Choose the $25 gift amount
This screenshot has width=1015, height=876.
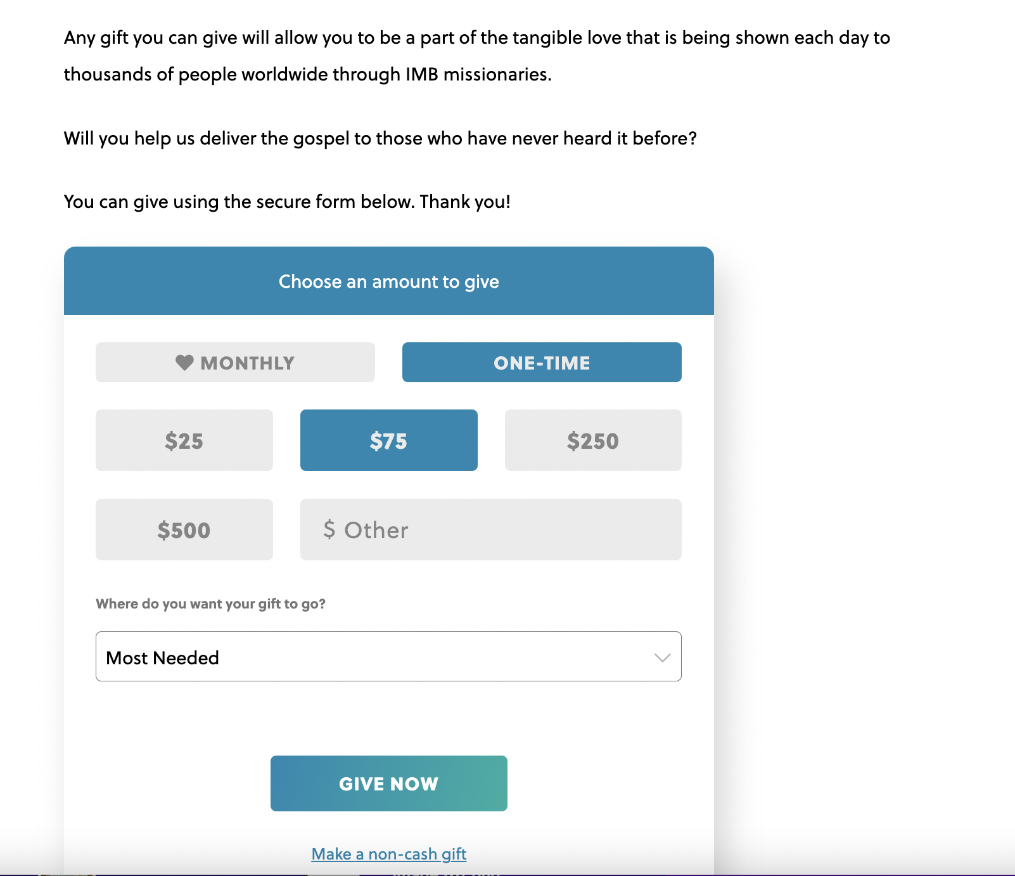(x=184, y=441)
